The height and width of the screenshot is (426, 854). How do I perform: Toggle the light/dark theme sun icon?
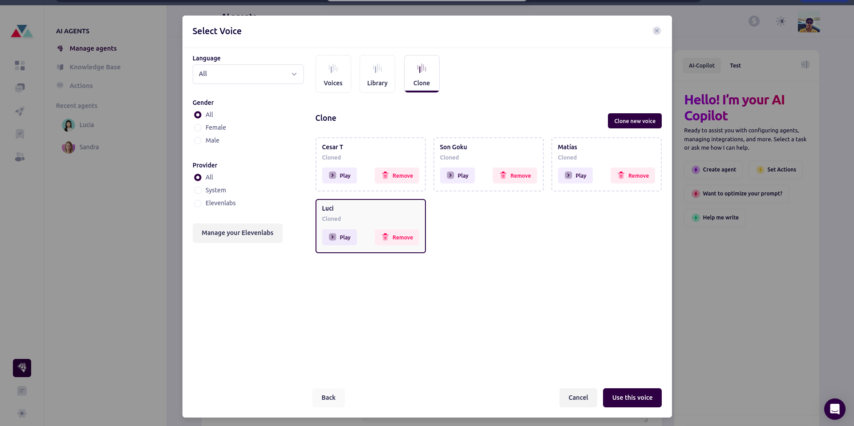pyautogui.click(x=781, y=21)
